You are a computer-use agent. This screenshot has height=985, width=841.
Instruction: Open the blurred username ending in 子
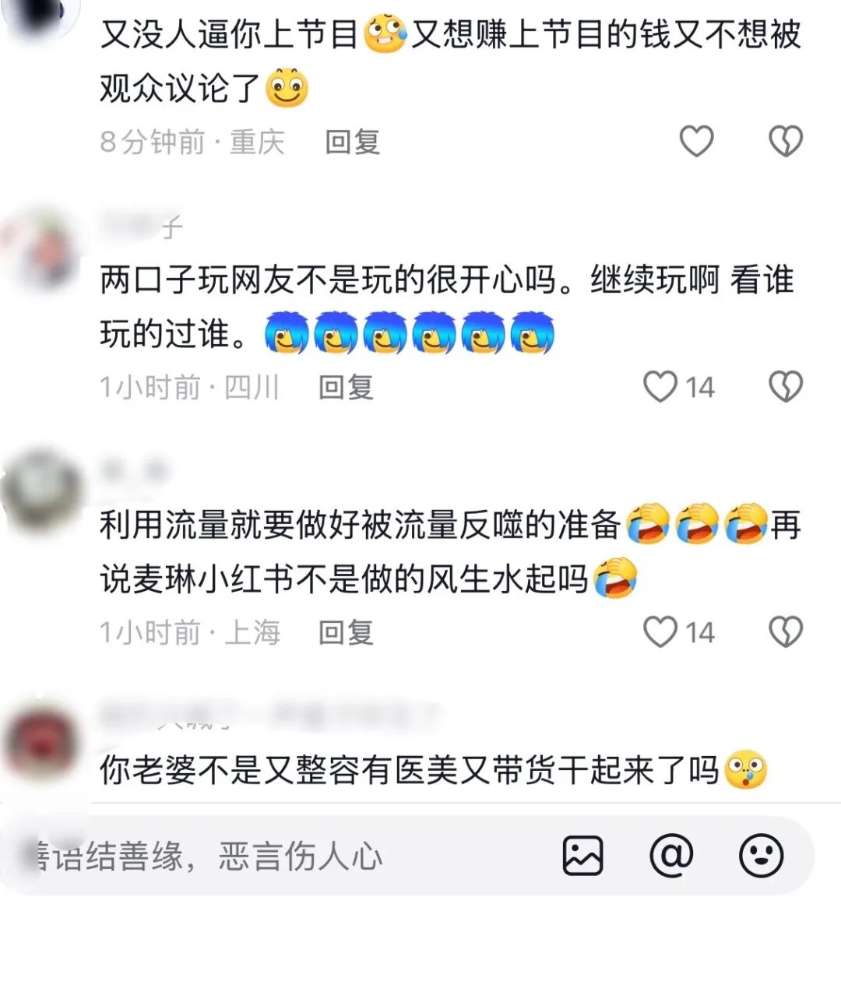[x=142, y=227]
